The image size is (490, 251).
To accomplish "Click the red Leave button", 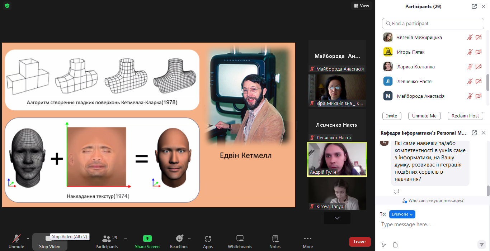I will (360, 242).
